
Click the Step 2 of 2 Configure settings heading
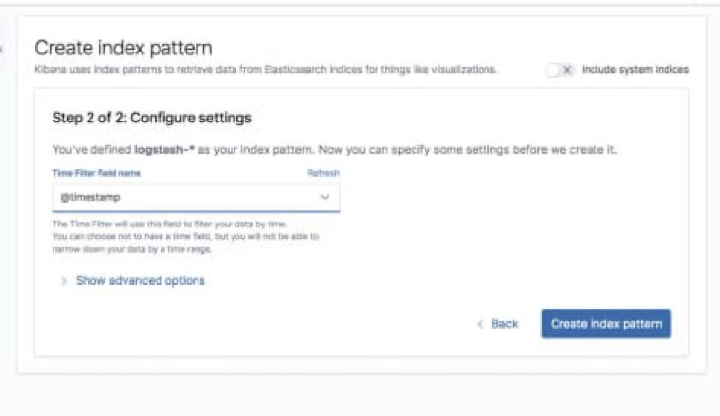click(x=152, y=118)
